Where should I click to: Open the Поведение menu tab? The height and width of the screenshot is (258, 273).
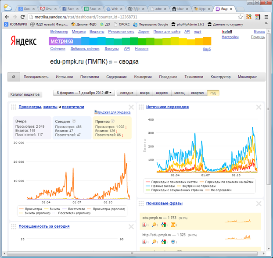click(168, 77)
